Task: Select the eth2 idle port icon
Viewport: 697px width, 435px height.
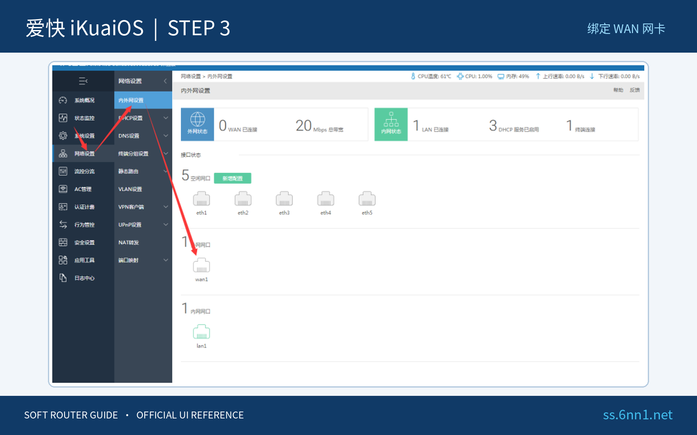Action: pos(243,199)
